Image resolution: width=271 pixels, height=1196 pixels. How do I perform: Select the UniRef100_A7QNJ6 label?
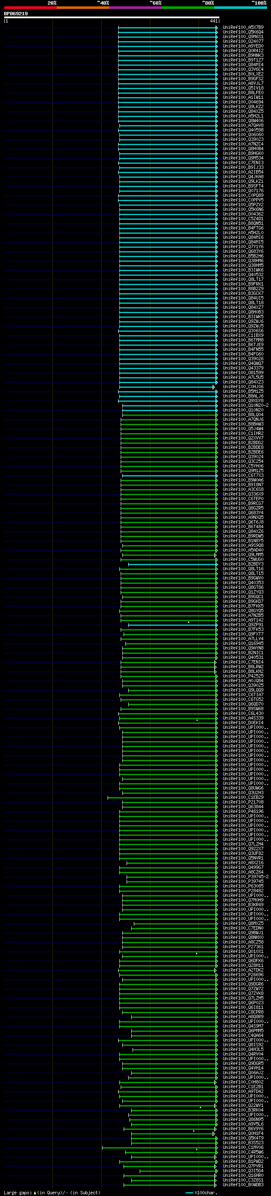(243, 419)
